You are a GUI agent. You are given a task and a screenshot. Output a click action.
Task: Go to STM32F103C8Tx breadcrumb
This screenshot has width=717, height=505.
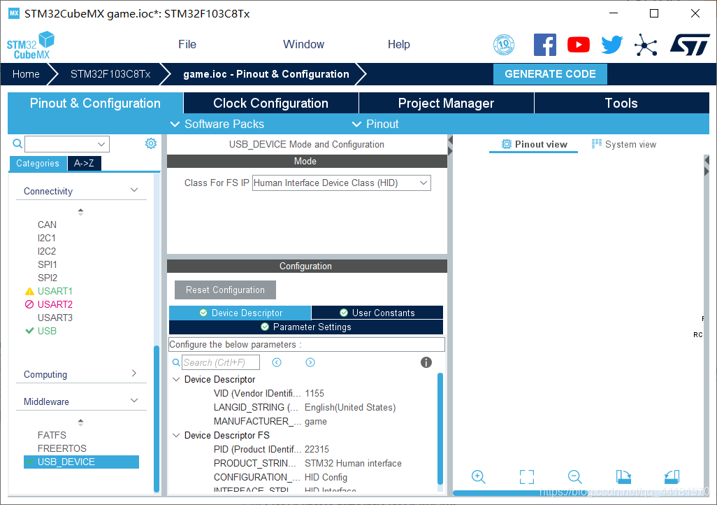tap(110, 74)
